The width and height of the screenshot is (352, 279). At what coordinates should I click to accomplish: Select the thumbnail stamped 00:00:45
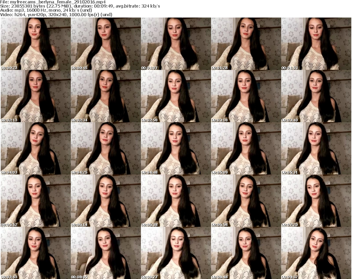click(106, 44)
